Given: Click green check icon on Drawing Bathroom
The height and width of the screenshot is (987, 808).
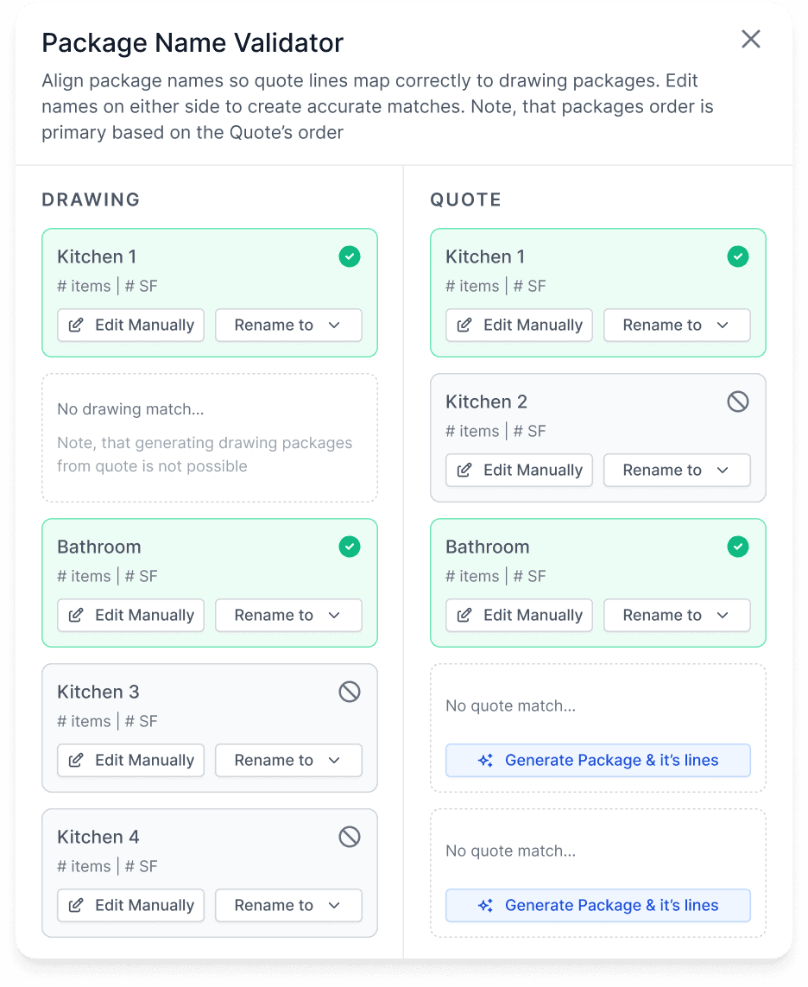Looking at the screenshot, I should (x=350, y=547).
